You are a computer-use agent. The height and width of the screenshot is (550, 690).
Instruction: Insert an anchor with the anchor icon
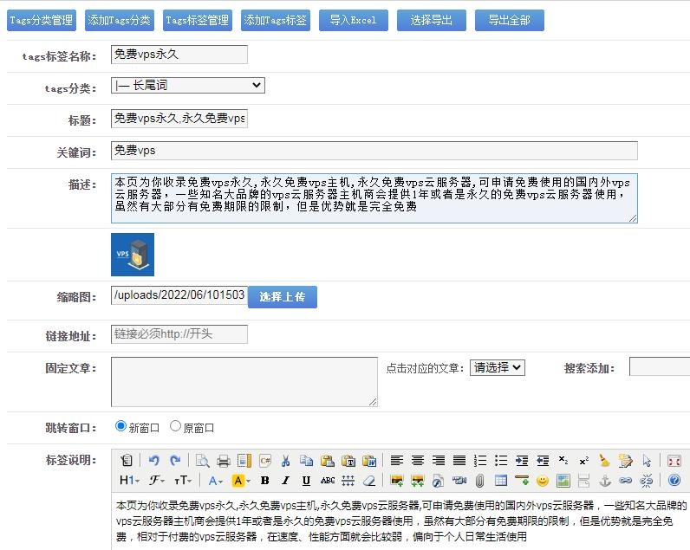(x=605, y=481)
